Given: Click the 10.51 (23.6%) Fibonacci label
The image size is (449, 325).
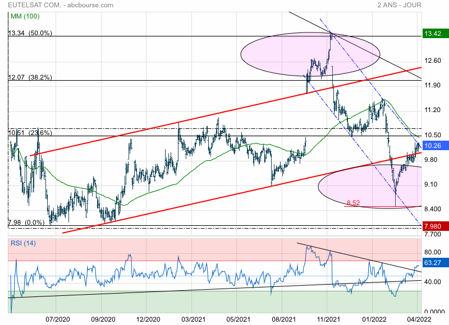Looking at the screenshot, I should 30,133.
